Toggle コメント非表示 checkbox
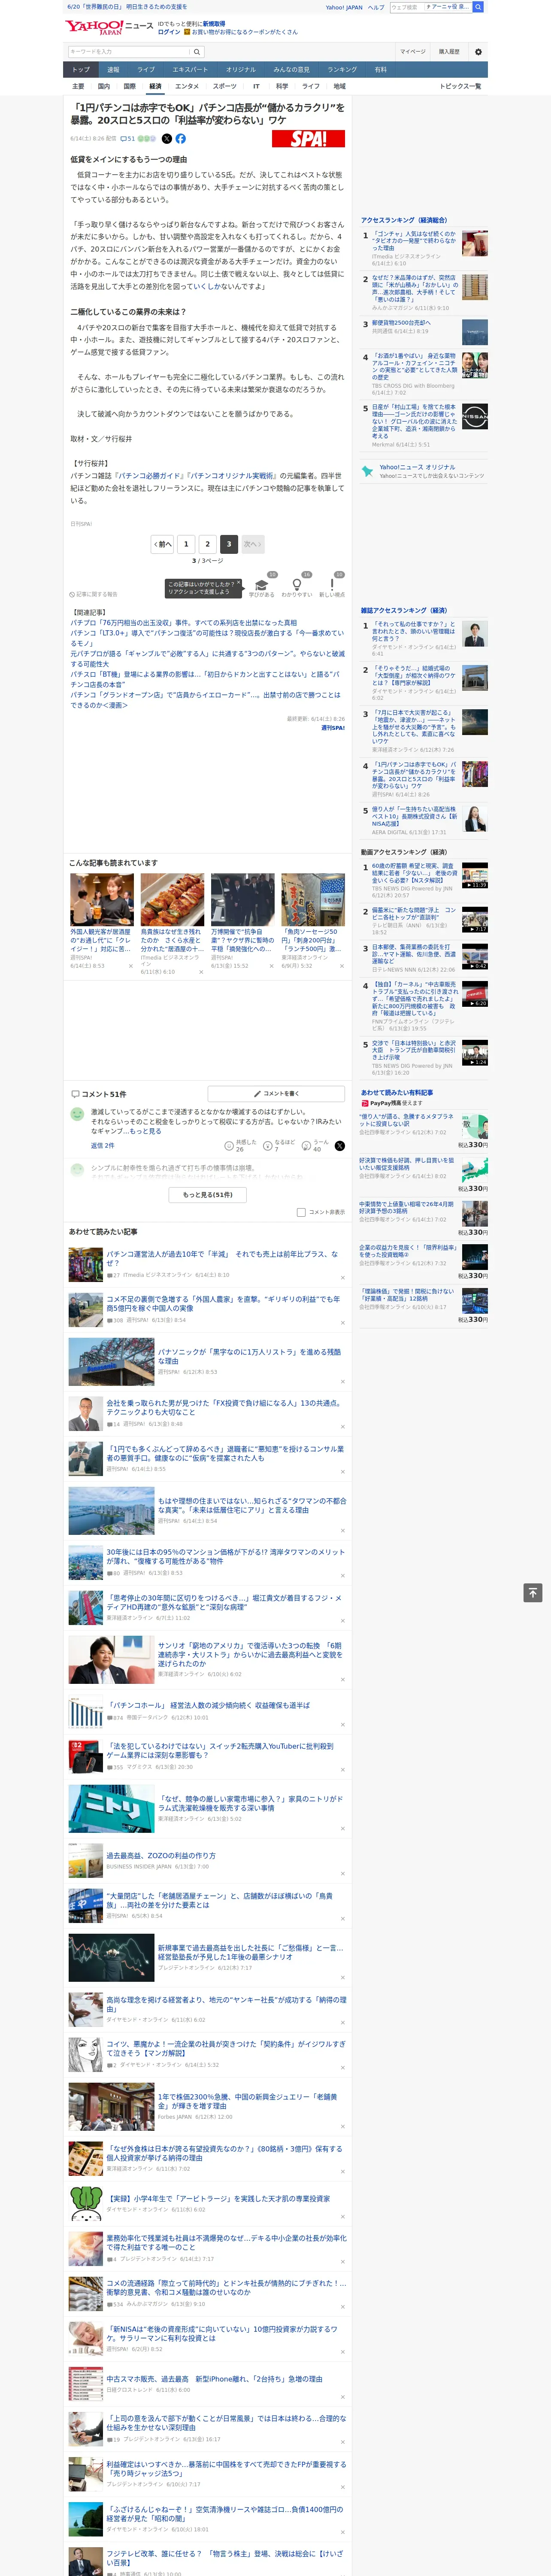551x2576 pixels. tap(301, 1212)
